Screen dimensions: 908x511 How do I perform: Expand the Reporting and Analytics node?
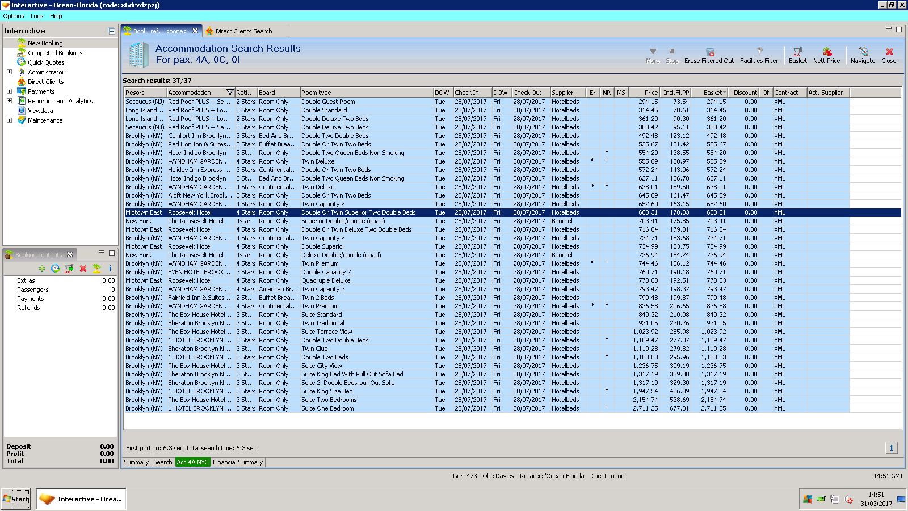(x=9, y=101)
